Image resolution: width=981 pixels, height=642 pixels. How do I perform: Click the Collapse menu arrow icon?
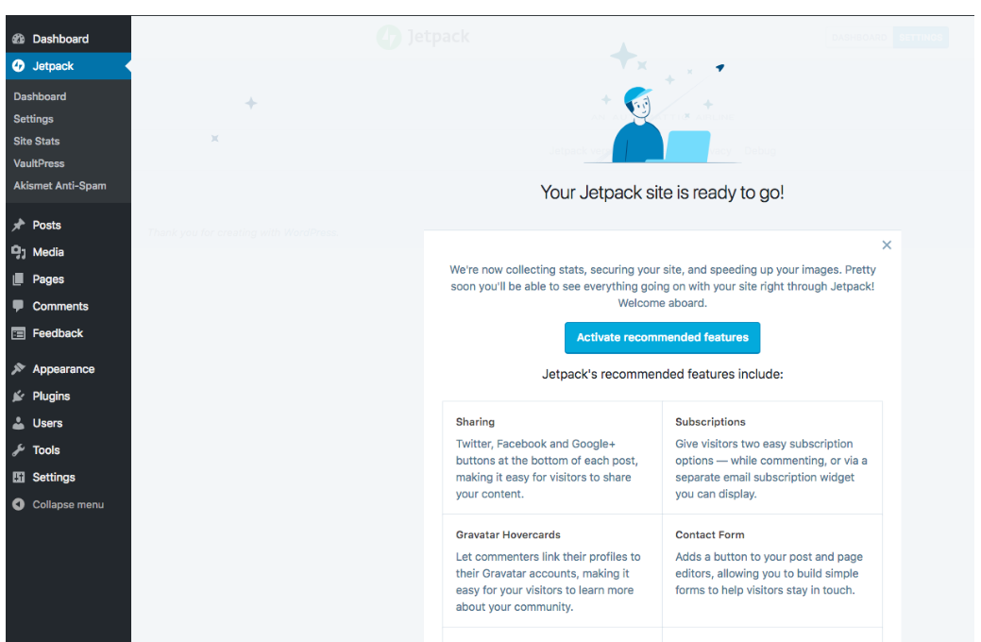pos(18,504)
